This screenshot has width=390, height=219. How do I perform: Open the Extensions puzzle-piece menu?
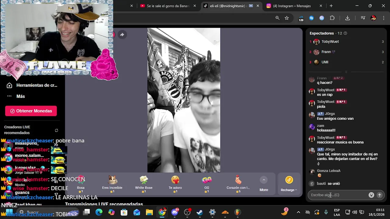click(332, 18)
